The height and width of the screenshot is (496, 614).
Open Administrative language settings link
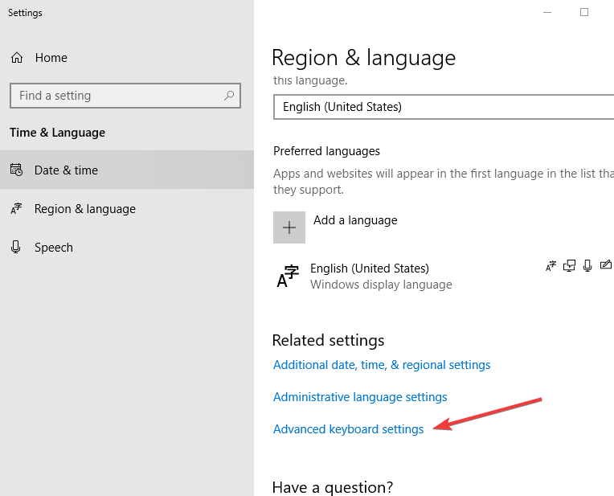coord(360,397)
